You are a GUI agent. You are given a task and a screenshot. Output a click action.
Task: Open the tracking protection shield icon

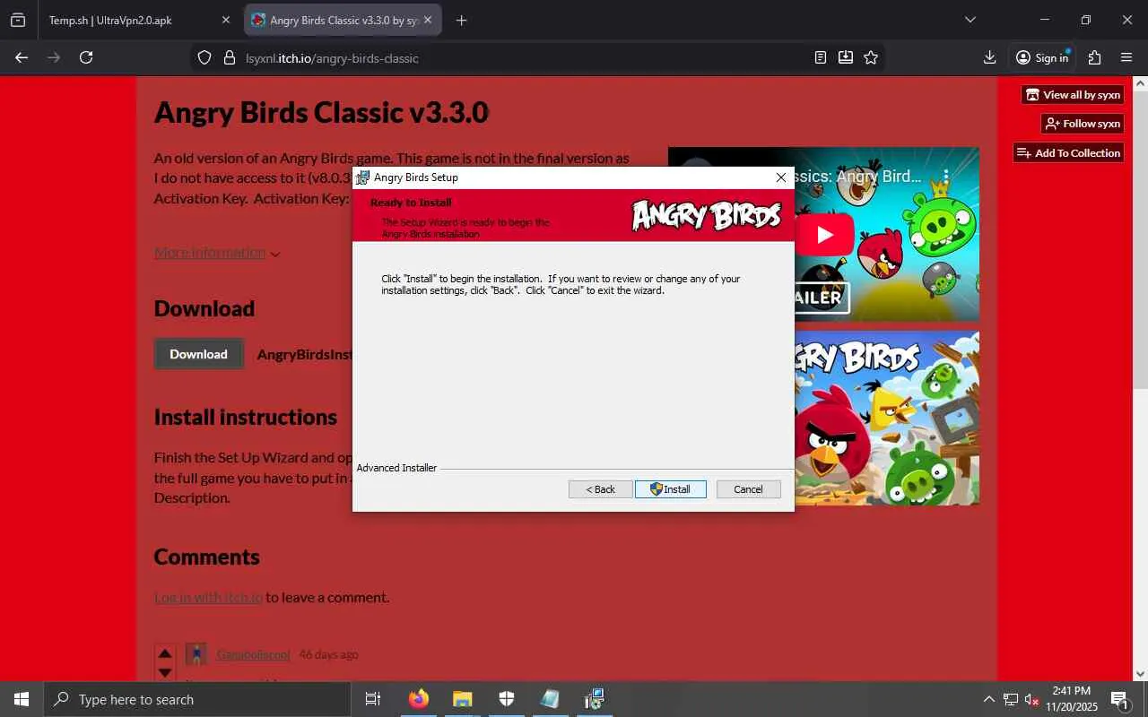click(204, 57)
